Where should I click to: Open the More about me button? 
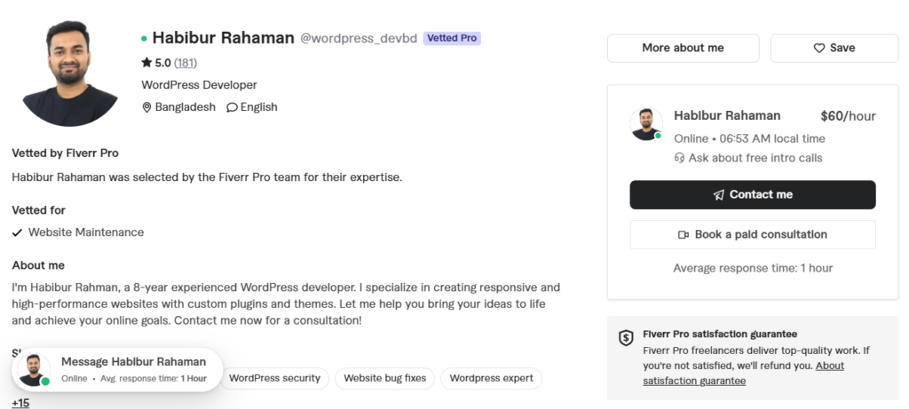(683, 48)
